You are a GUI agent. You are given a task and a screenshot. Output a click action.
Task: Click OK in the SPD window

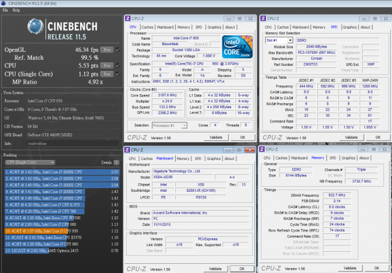(378, 137)
